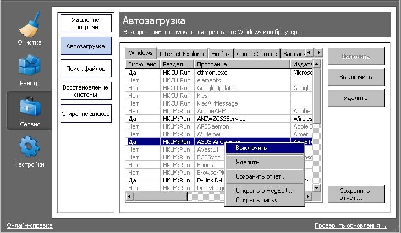
Task: Sort the list by Программа column header
Action: click(243, 64)
